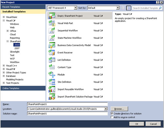
Task: Click the Browse... button
Action: pyautogui.click(x=119, y=109)
